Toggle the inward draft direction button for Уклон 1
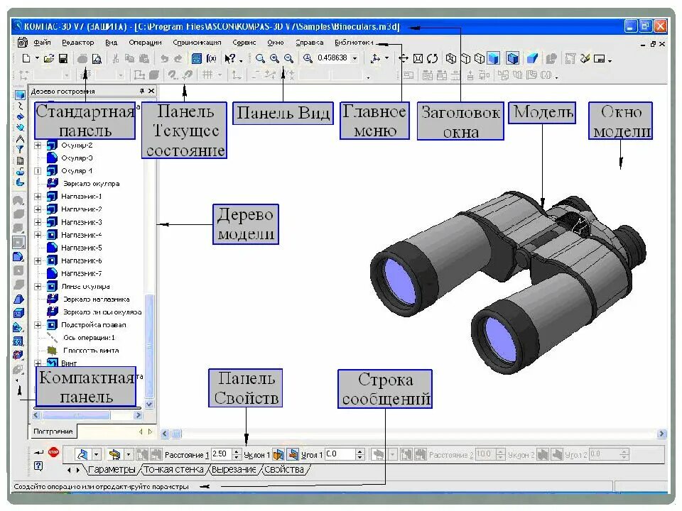This screenshot has width=682, height=511. click(293, 454)
